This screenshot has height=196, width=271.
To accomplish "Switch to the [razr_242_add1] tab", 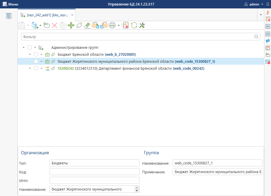I will [46, 15].
